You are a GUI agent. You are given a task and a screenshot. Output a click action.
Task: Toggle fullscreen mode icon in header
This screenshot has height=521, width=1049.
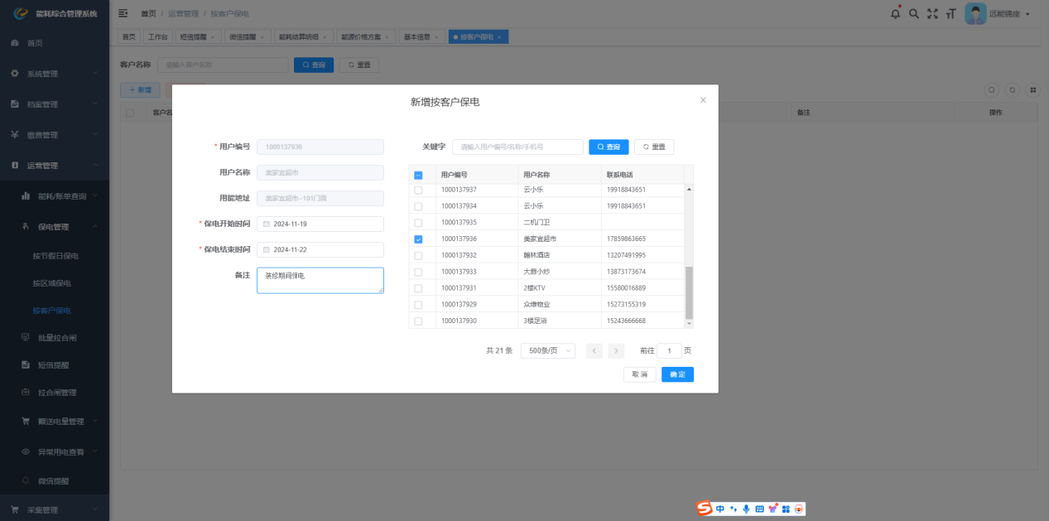[932, 14]
